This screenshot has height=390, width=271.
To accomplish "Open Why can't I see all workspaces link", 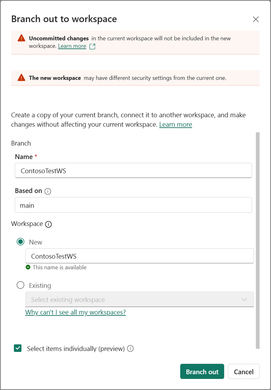I will point(75,312).
